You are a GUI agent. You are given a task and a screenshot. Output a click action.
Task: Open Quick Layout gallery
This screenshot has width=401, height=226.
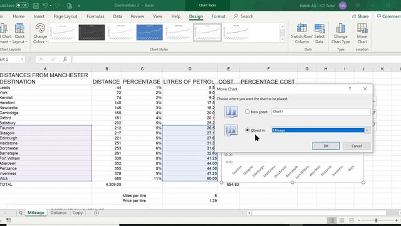click(x=19, y=33)
